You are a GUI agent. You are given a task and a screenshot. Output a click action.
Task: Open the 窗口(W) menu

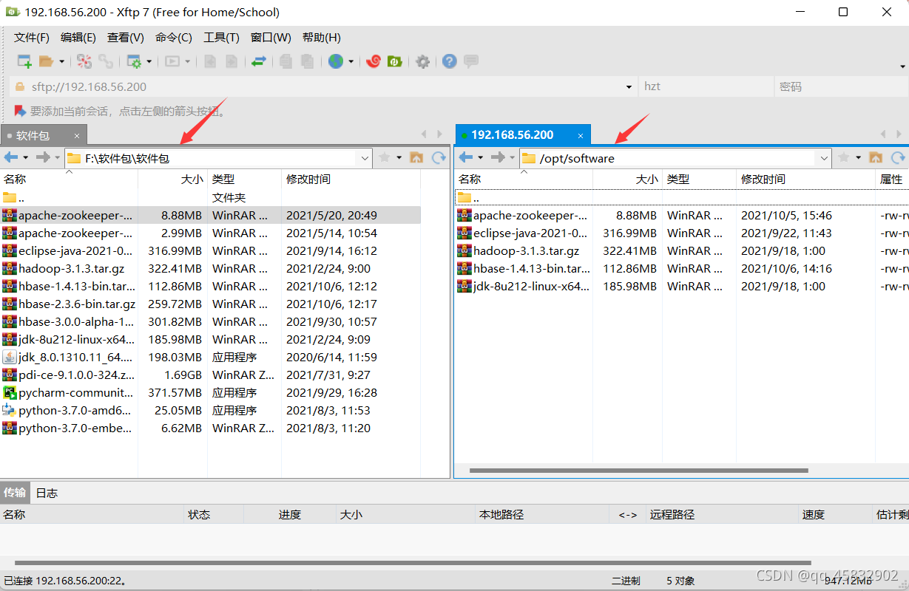click(271, 37)
